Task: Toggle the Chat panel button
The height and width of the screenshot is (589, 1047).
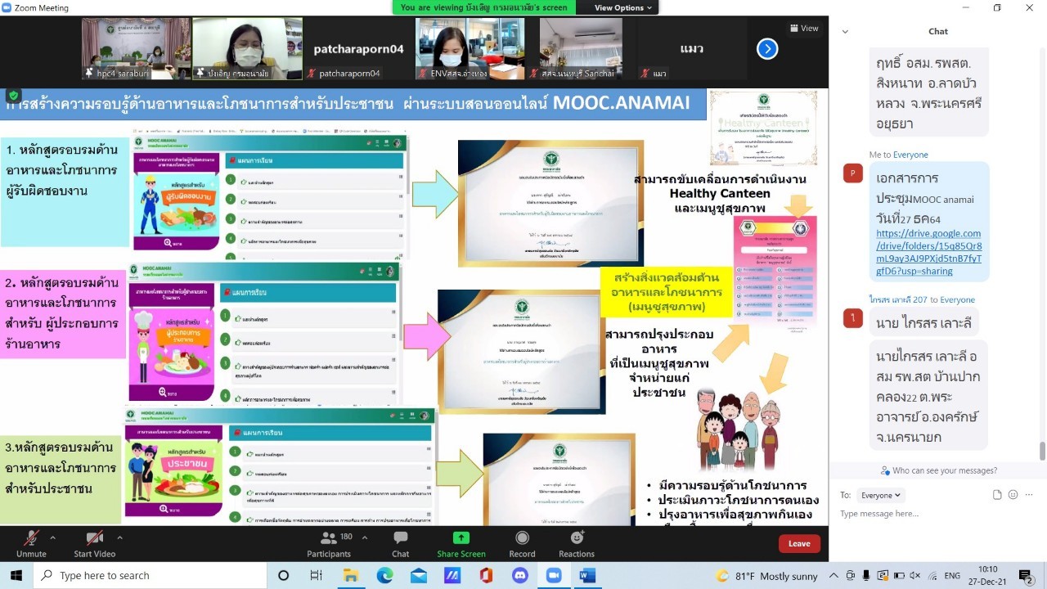Action: 401,544
